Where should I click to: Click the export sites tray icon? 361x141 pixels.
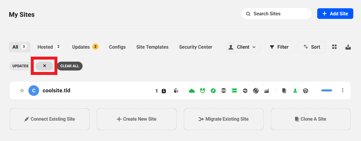tap(348, 47)
